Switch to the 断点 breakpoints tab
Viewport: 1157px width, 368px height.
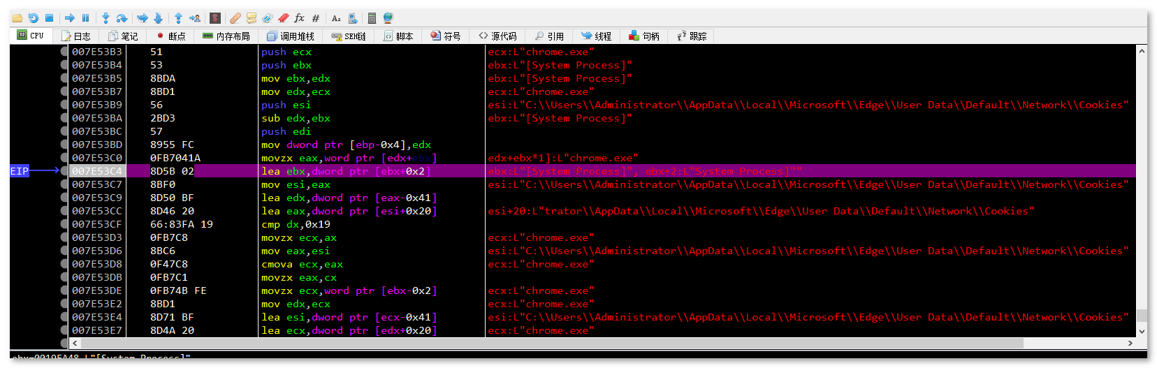click(x=171, y=36)
